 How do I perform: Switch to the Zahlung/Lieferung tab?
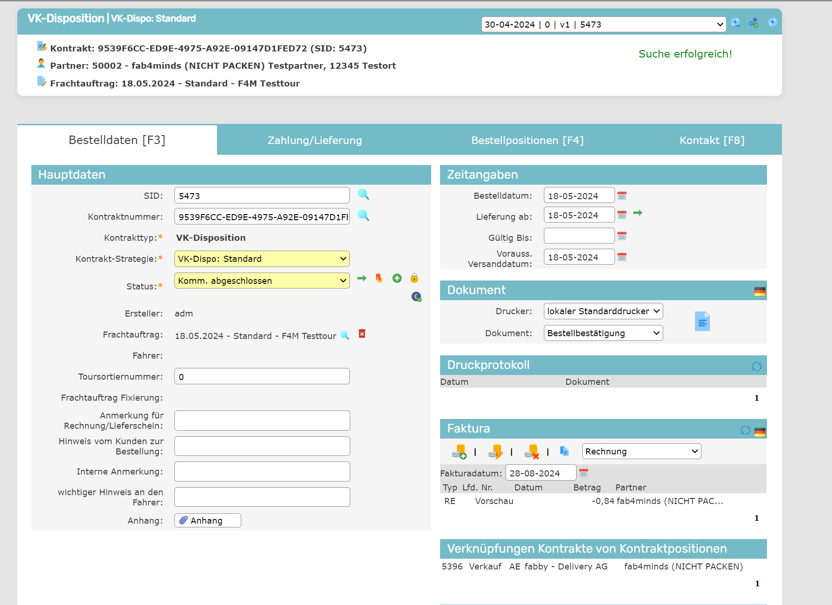coord(315,140)
